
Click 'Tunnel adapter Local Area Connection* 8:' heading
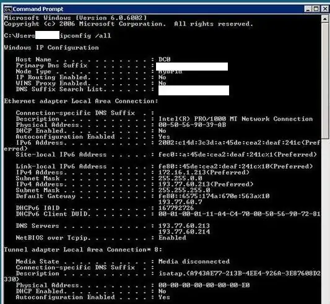83,250
